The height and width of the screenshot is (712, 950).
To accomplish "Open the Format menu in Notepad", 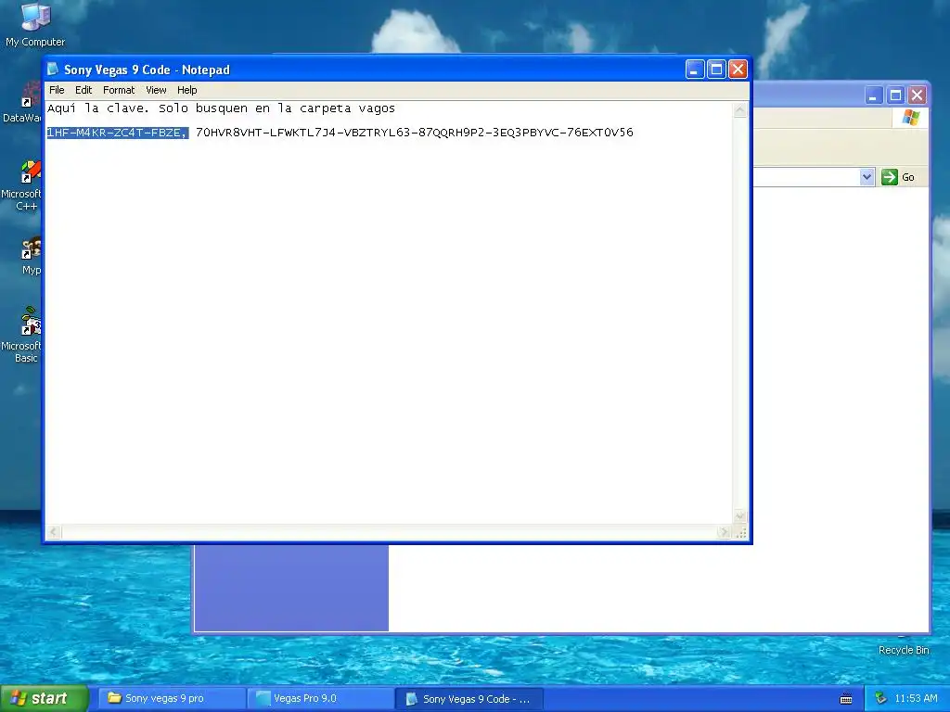I will coord(119,90).
